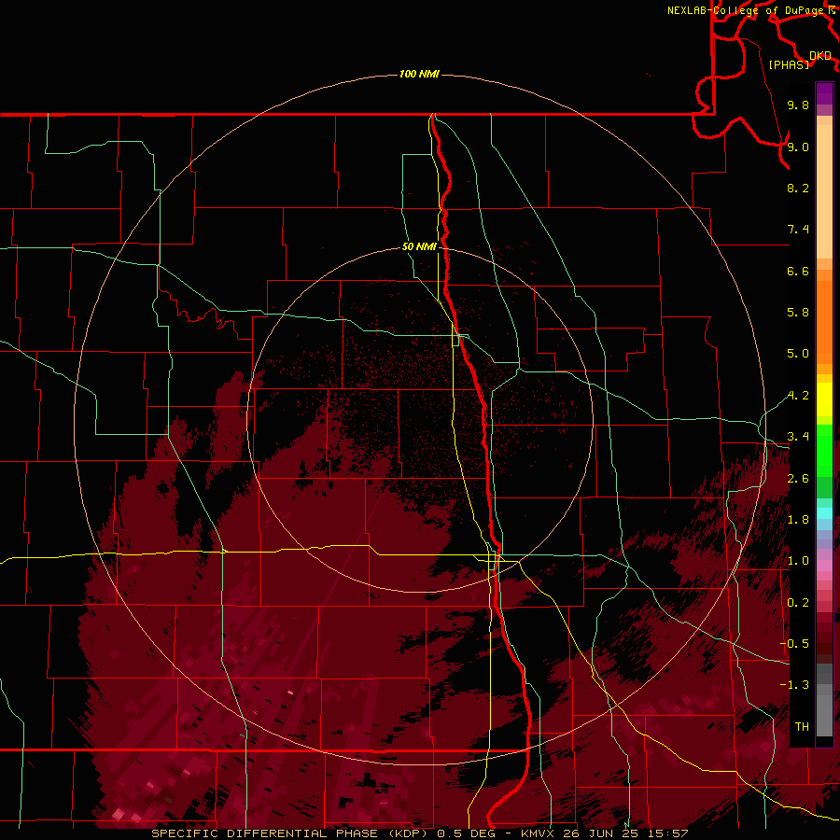The image size is (840, 840).
Task: Click the 50 NMI range ring label
Action: tap(419, 246)
